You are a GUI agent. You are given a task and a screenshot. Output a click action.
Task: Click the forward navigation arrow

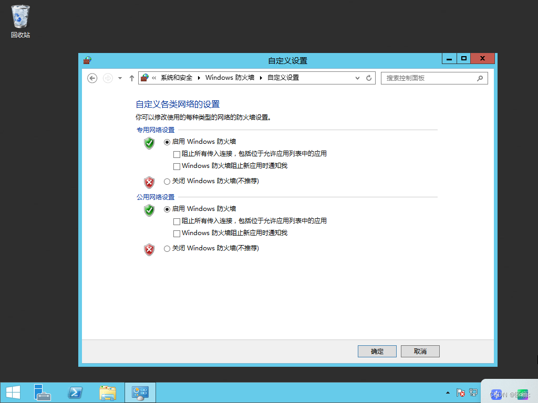pyautogui.click(x=108, y=78)
